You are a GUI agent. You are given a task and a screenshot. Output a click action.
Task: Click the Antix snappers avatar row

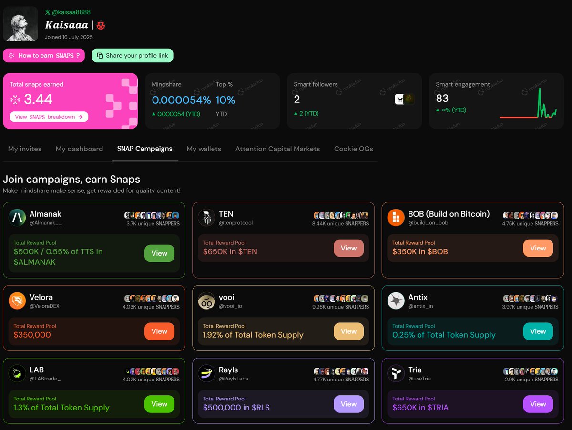point(531,299)
